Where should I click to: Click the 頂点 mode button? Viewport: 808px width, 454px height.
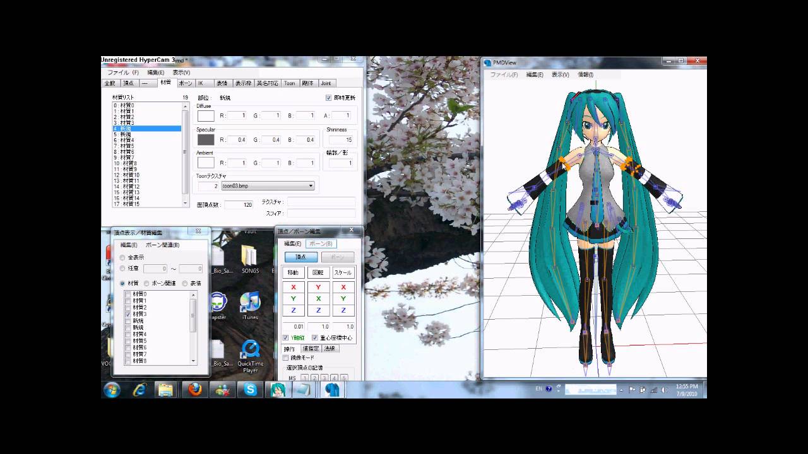[x=301, y=257]
